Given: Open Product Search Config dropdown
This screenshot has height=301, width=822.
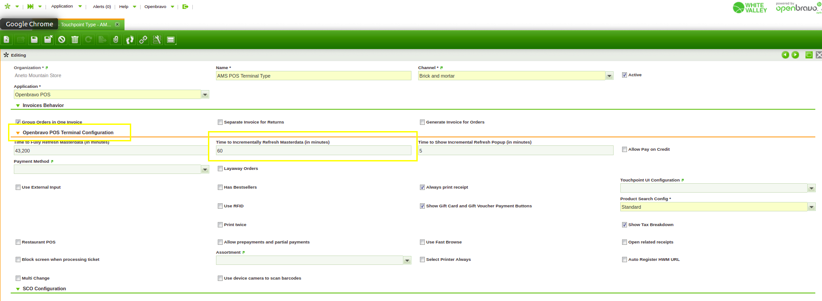Looking at the screenshot, I should (x=811, y=207).
